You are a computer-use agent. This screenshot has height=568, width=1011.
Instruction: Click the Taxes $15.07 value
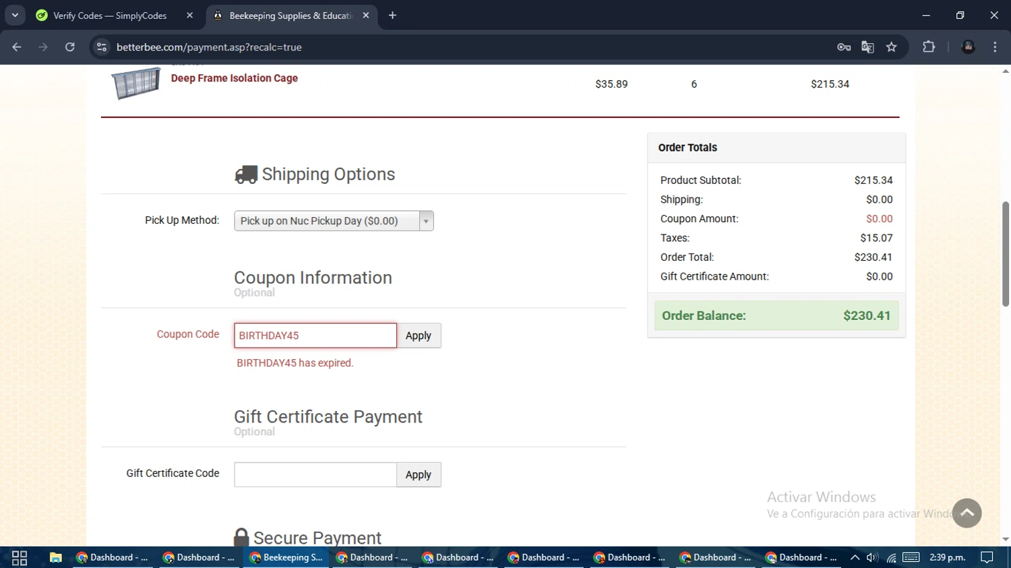pos(876,238)
